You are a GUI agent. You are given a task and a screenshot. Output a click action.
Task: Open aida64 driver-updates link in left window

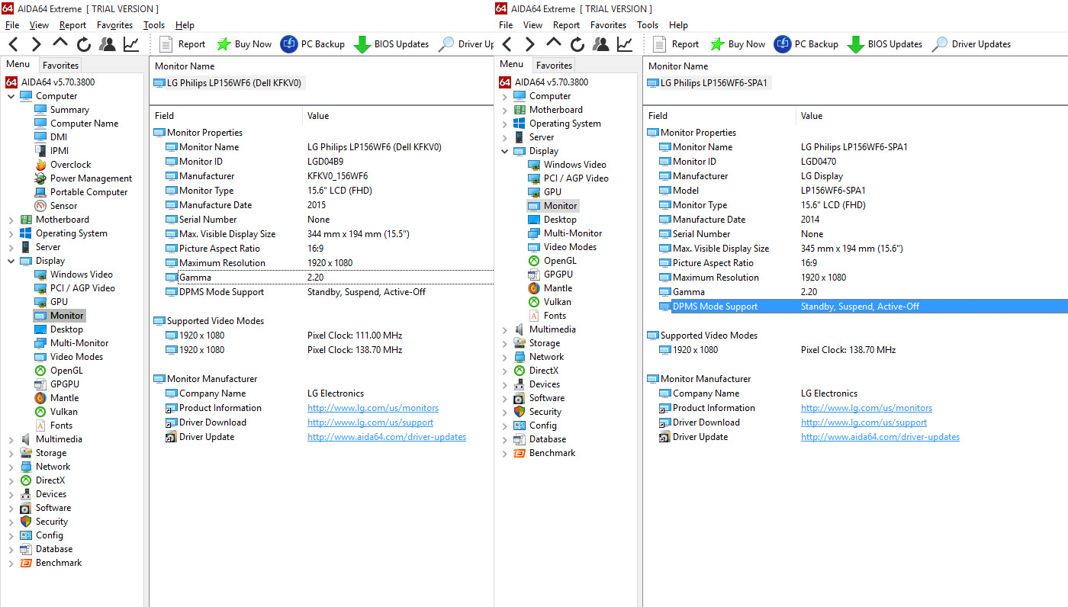[x=387, y=437]
